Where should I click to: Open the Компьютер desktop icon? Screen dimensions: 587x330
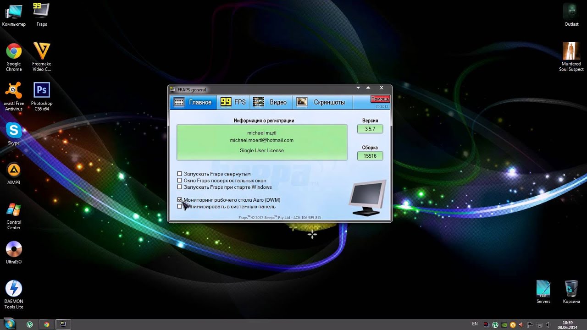14,14
